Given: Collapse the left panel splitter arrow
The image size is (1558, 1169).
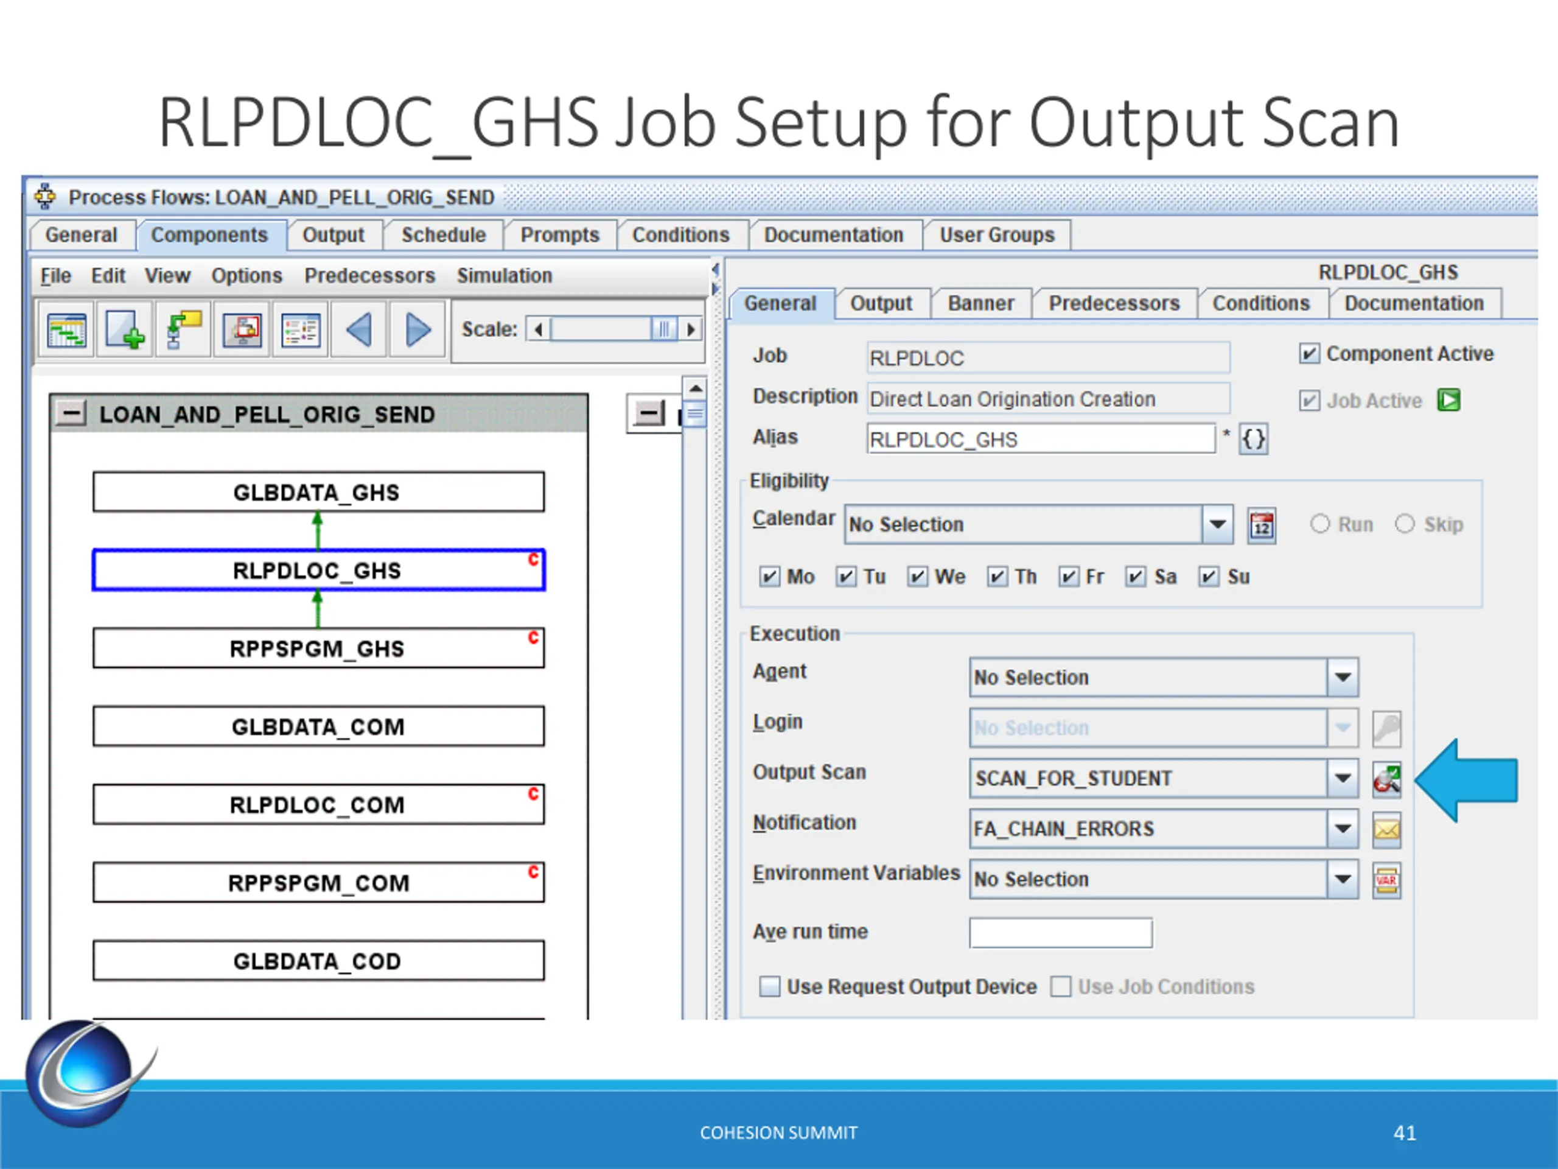Looking at the screenshot, I should point(716,270).
